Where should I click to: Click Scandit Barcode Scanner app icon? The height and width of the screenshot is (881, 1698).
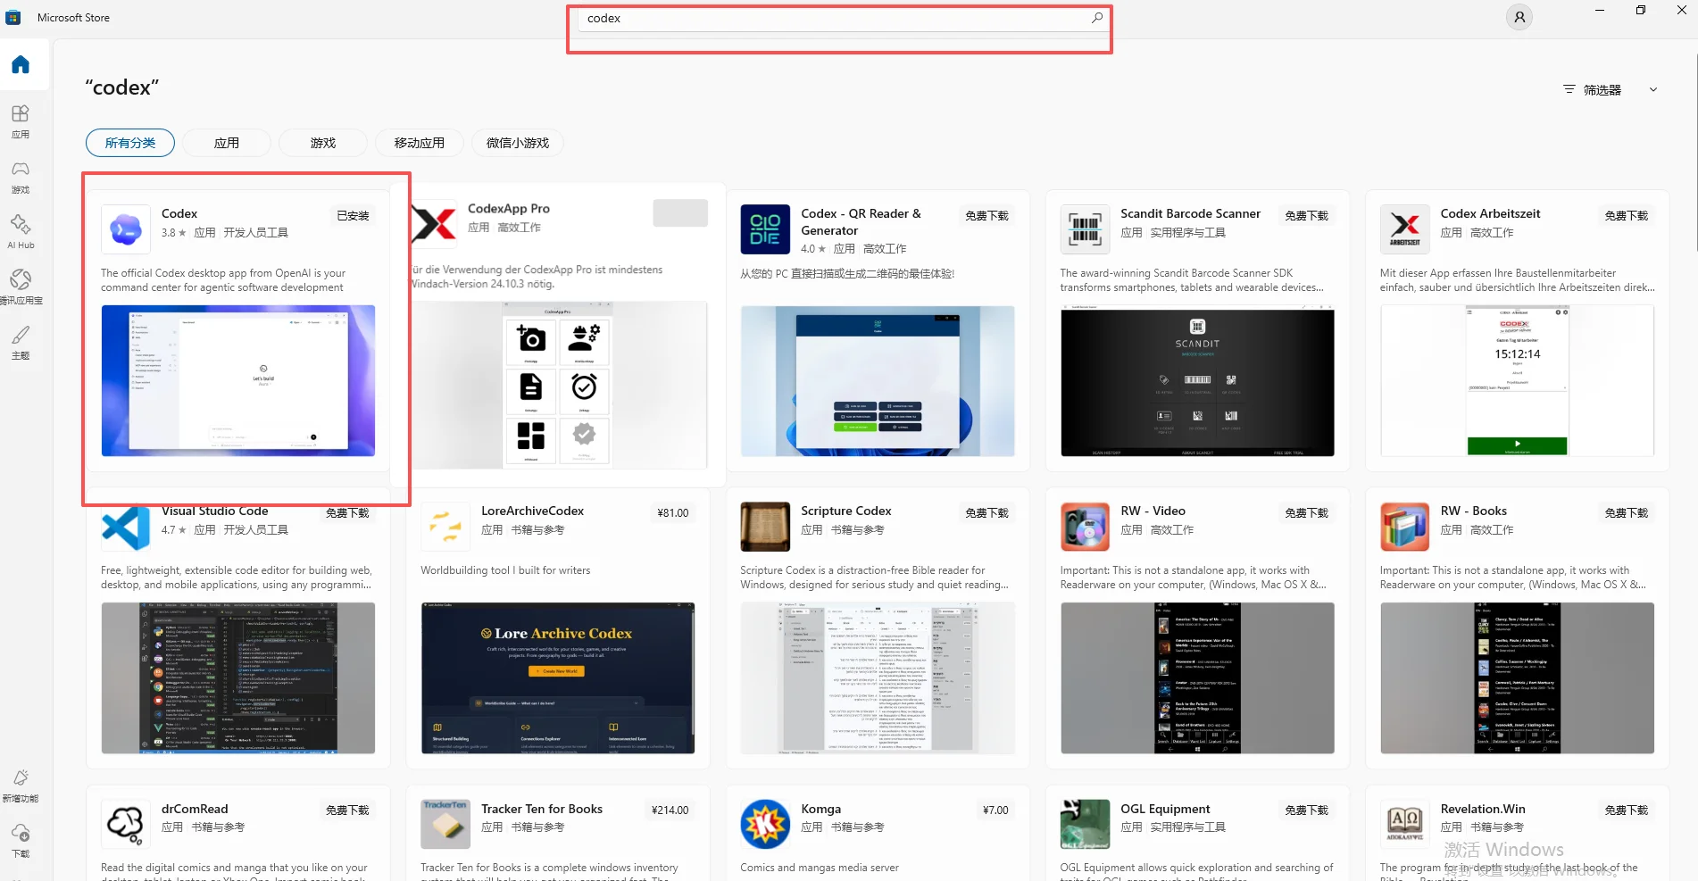click(1085, 229)
